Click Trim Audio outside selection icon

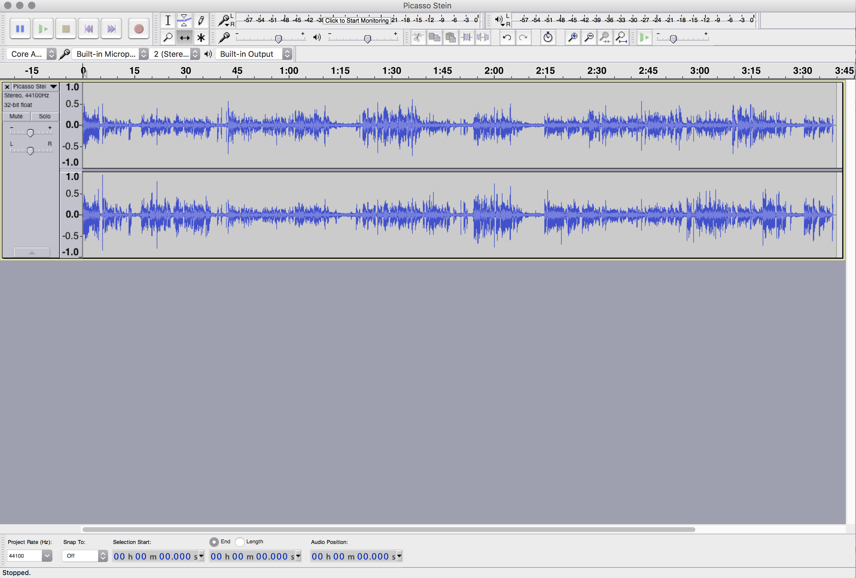467,37
